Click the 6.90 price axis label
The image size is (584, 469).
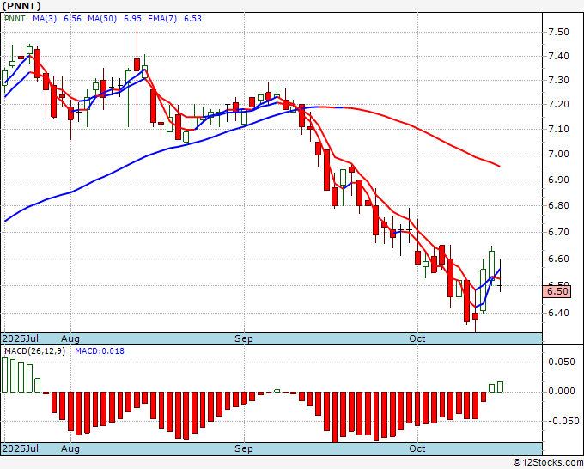click(x=559, y=180)
